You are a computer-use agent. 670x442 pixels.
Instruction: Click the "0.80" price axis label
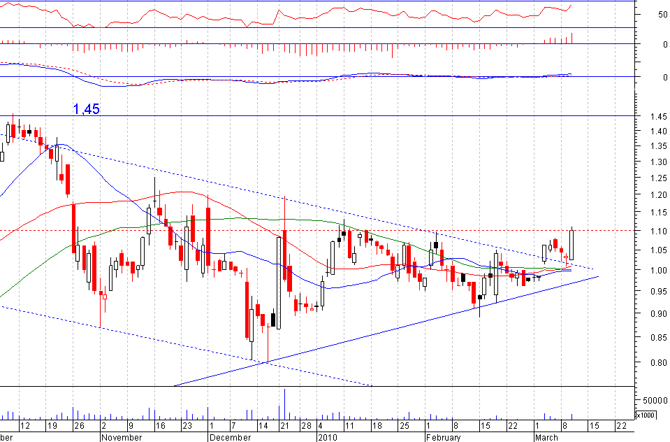pyautogui.click(x=658, y=362)
